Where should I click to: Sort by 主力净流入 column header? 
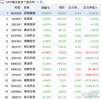(90, 8)
